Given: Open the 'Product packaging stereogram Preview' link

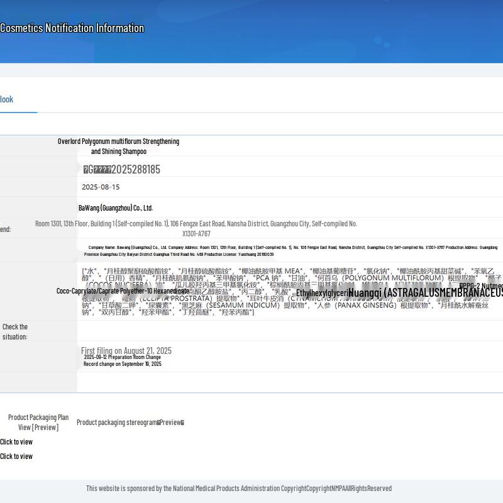Looking at the screenshot, I should (130, 423).
